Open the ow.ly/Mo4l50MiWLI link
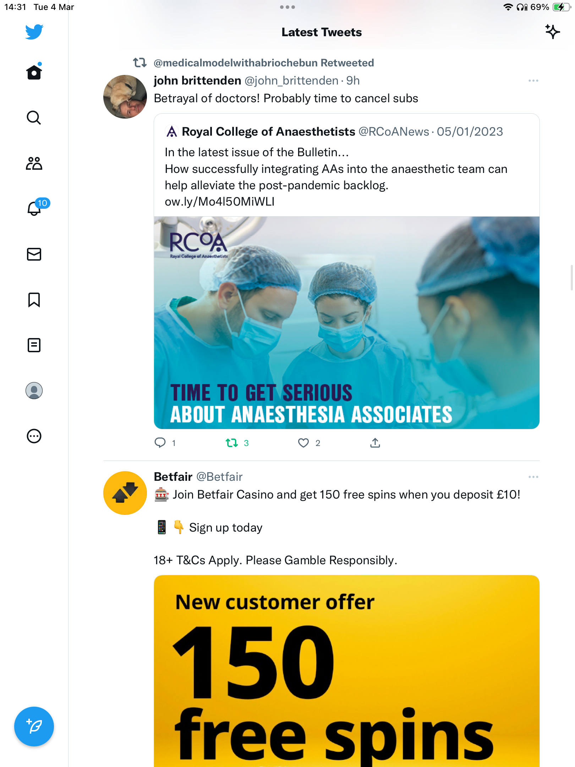 coord(219,202)
